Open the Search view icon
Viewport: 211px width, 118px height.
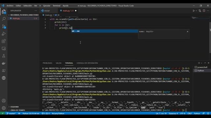pos(4,19)
